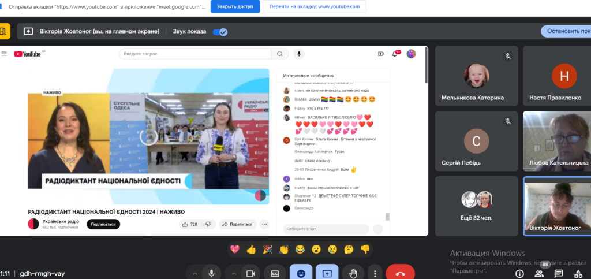Viewport: 591px width, 279px height.
Task: Open YouTube hamburger guide menu
Action: point(4,54)
